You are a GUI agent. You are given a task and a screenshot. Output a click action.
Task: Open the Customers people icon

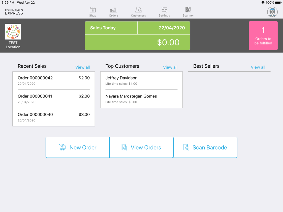click(138, 10)
